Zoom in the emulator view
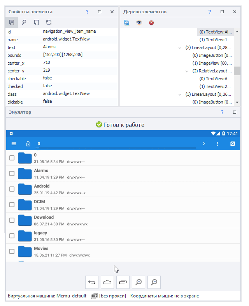249x306 pixels. pos(139,282)
